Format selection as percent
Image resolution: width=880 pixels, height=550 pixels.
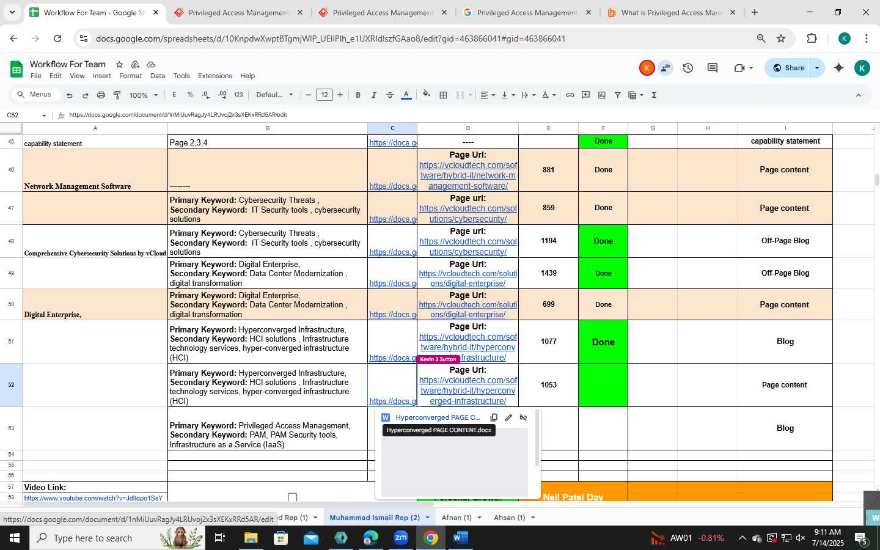pyautogui.click(x=190, y=95)
